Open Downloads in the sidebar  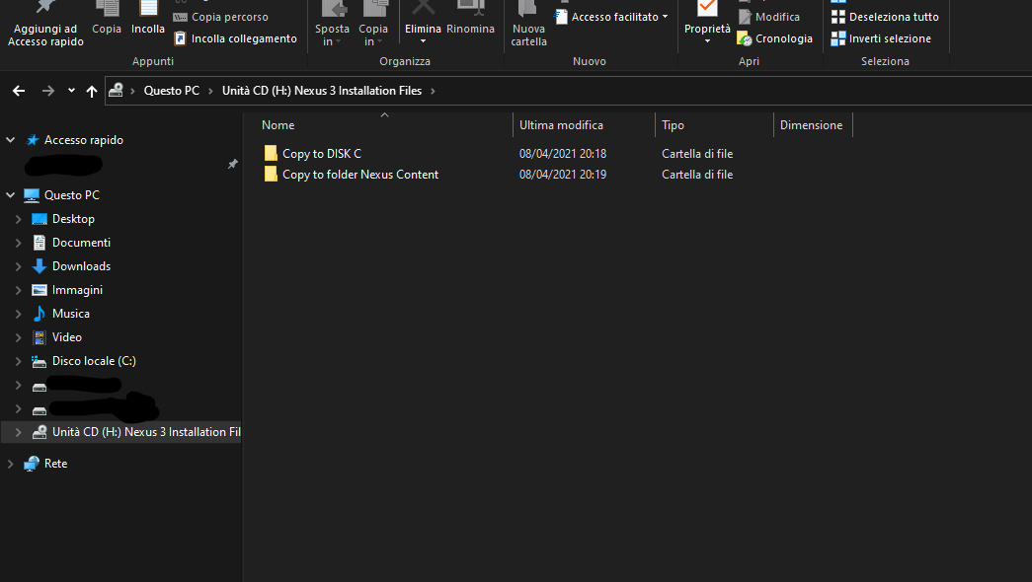[x=82, y=266]
